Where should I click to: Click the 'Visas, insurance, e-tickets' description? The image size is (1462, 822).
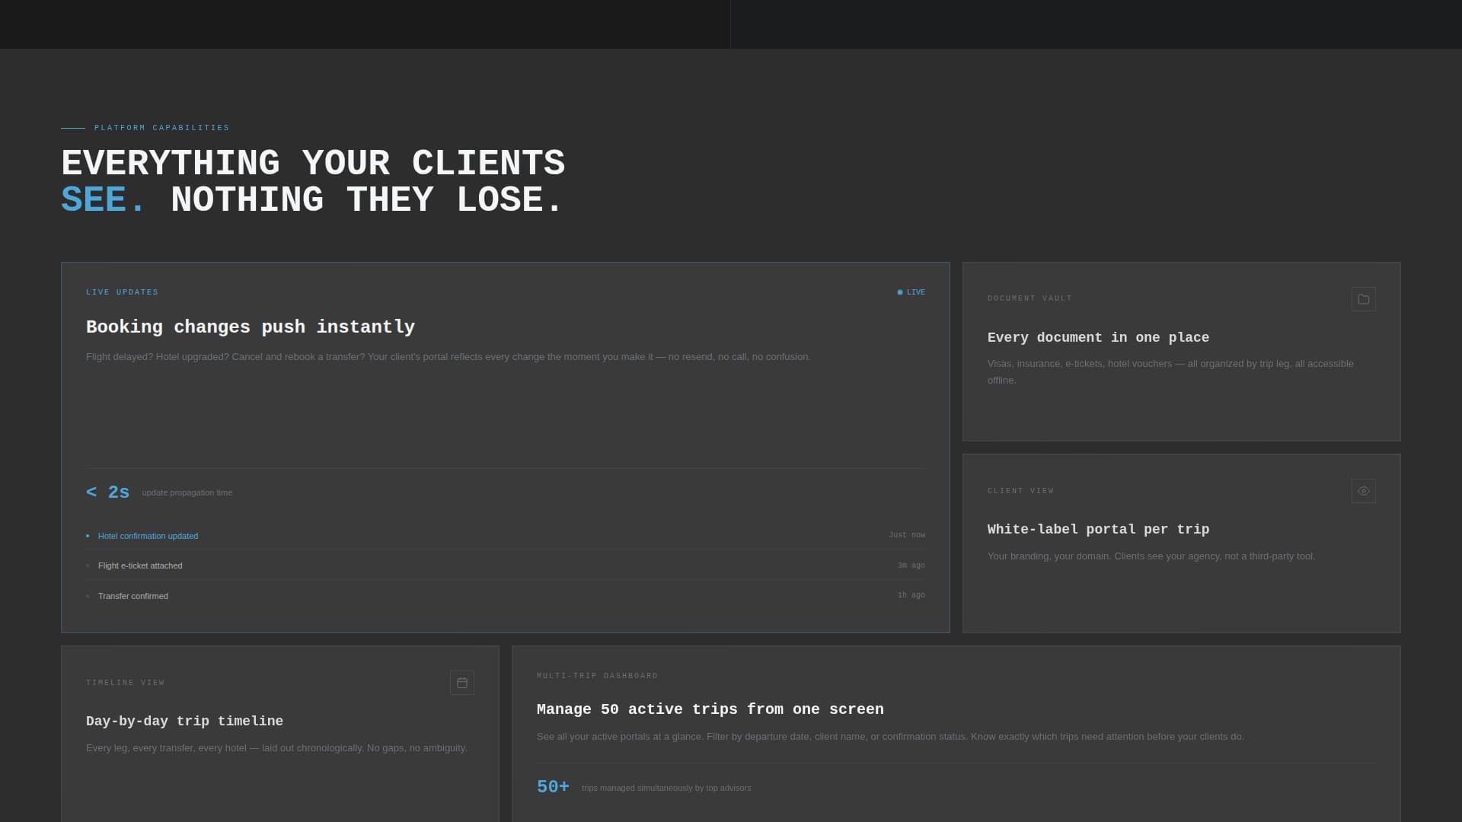click(1170, 371)
